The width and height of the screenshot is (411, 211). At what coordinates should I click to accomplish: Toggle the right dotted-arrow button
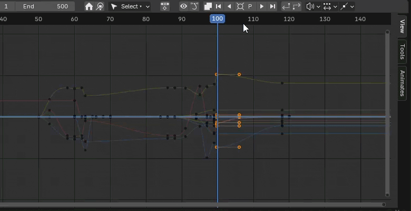(297, 6)
